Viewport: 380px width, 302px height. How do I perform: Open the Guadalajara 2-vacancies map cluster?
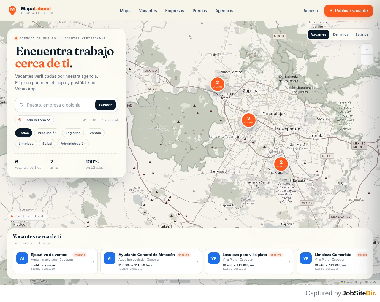(x=249, y=120)
